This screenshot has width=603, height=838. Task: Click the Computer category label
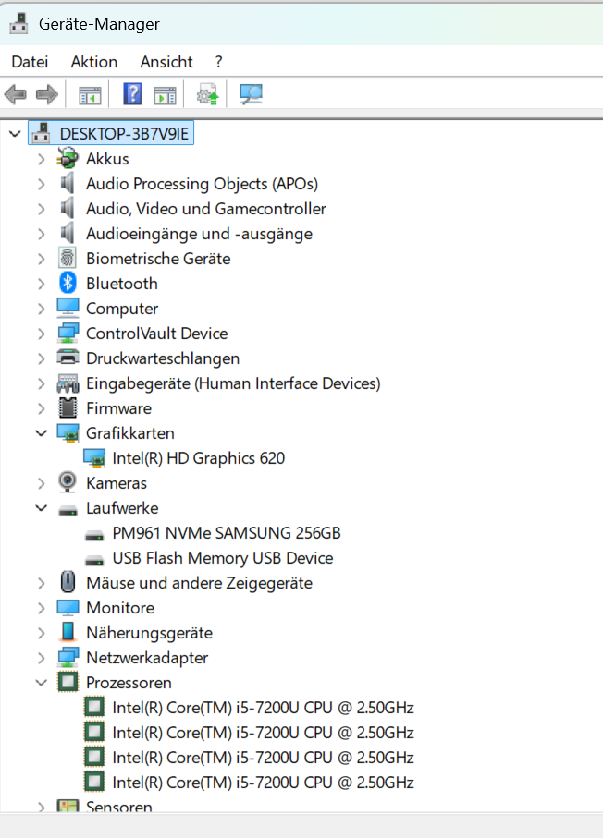point(122,309)
